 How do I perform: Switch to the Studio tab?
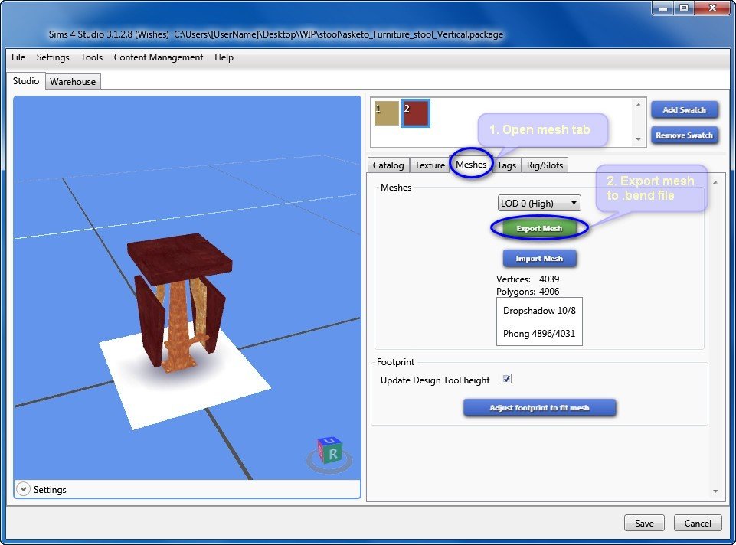tap(26, 80)
